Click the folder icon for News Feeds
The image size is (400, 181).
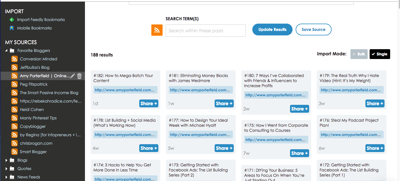[12, 177]
